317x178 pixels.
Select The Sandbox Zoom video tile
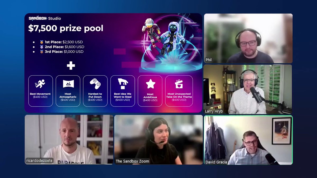(x=158, y=139)
